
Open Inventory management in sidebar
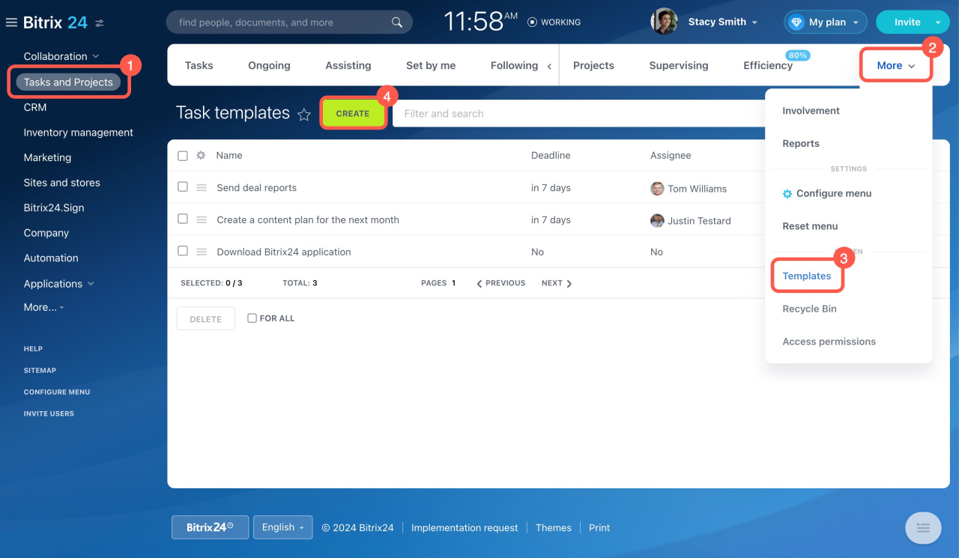(x=79, y=133)
